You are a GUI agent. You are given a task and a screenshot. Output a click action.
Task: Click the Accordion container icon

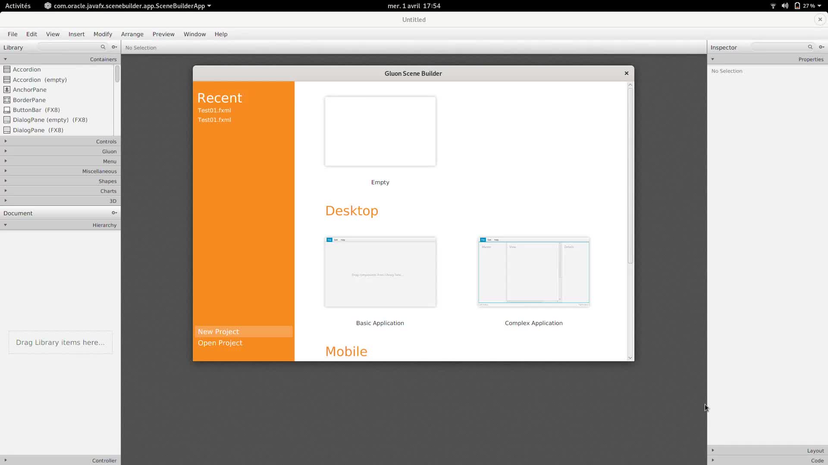point(7,69)
